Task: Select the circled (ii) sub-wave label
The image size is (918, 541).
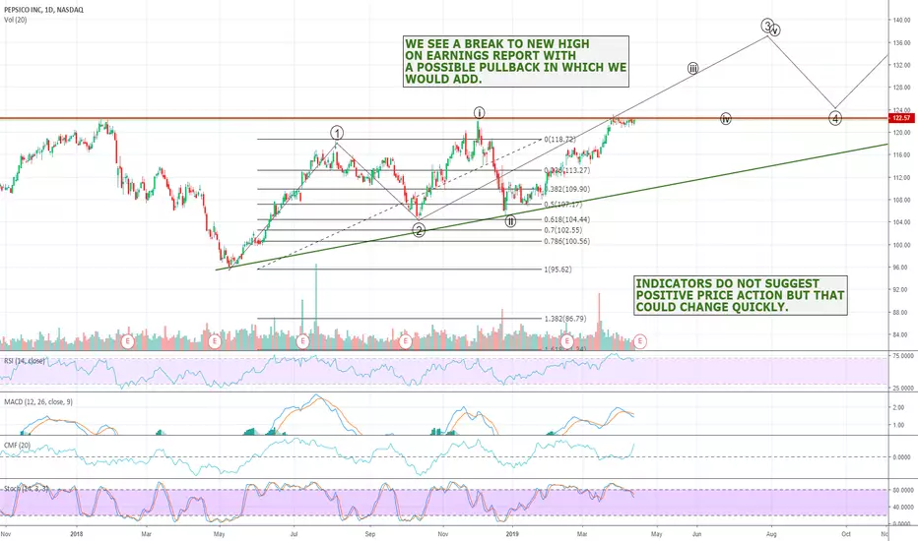Action: 510,221
